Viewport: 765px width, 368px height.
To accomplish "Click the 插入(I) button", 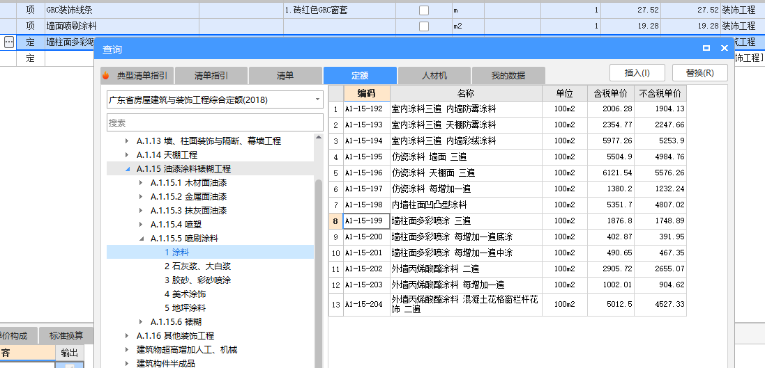I will point(637,73).
